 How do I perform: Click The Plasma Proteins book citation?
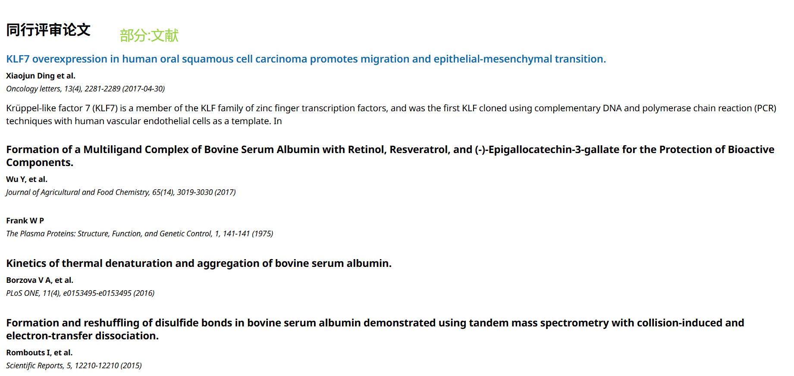(x=109, y=234)
